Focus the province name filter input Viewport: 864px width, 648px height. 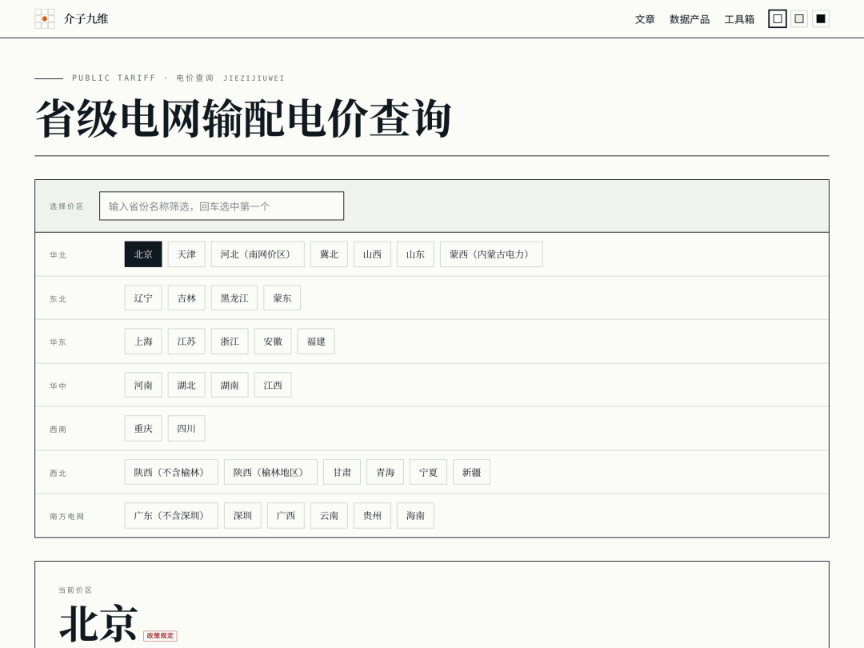tap(222, 206)
